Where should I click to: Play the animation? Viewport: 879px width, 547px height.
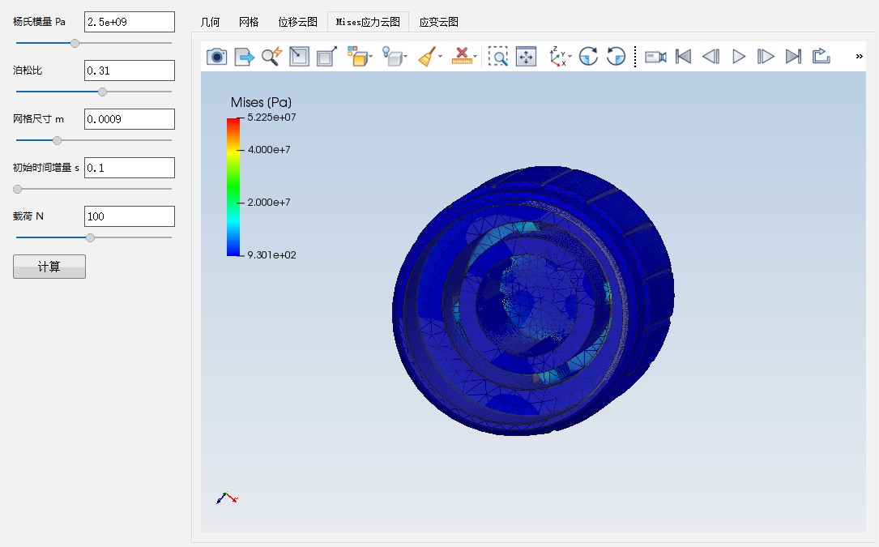coord(739,57)
